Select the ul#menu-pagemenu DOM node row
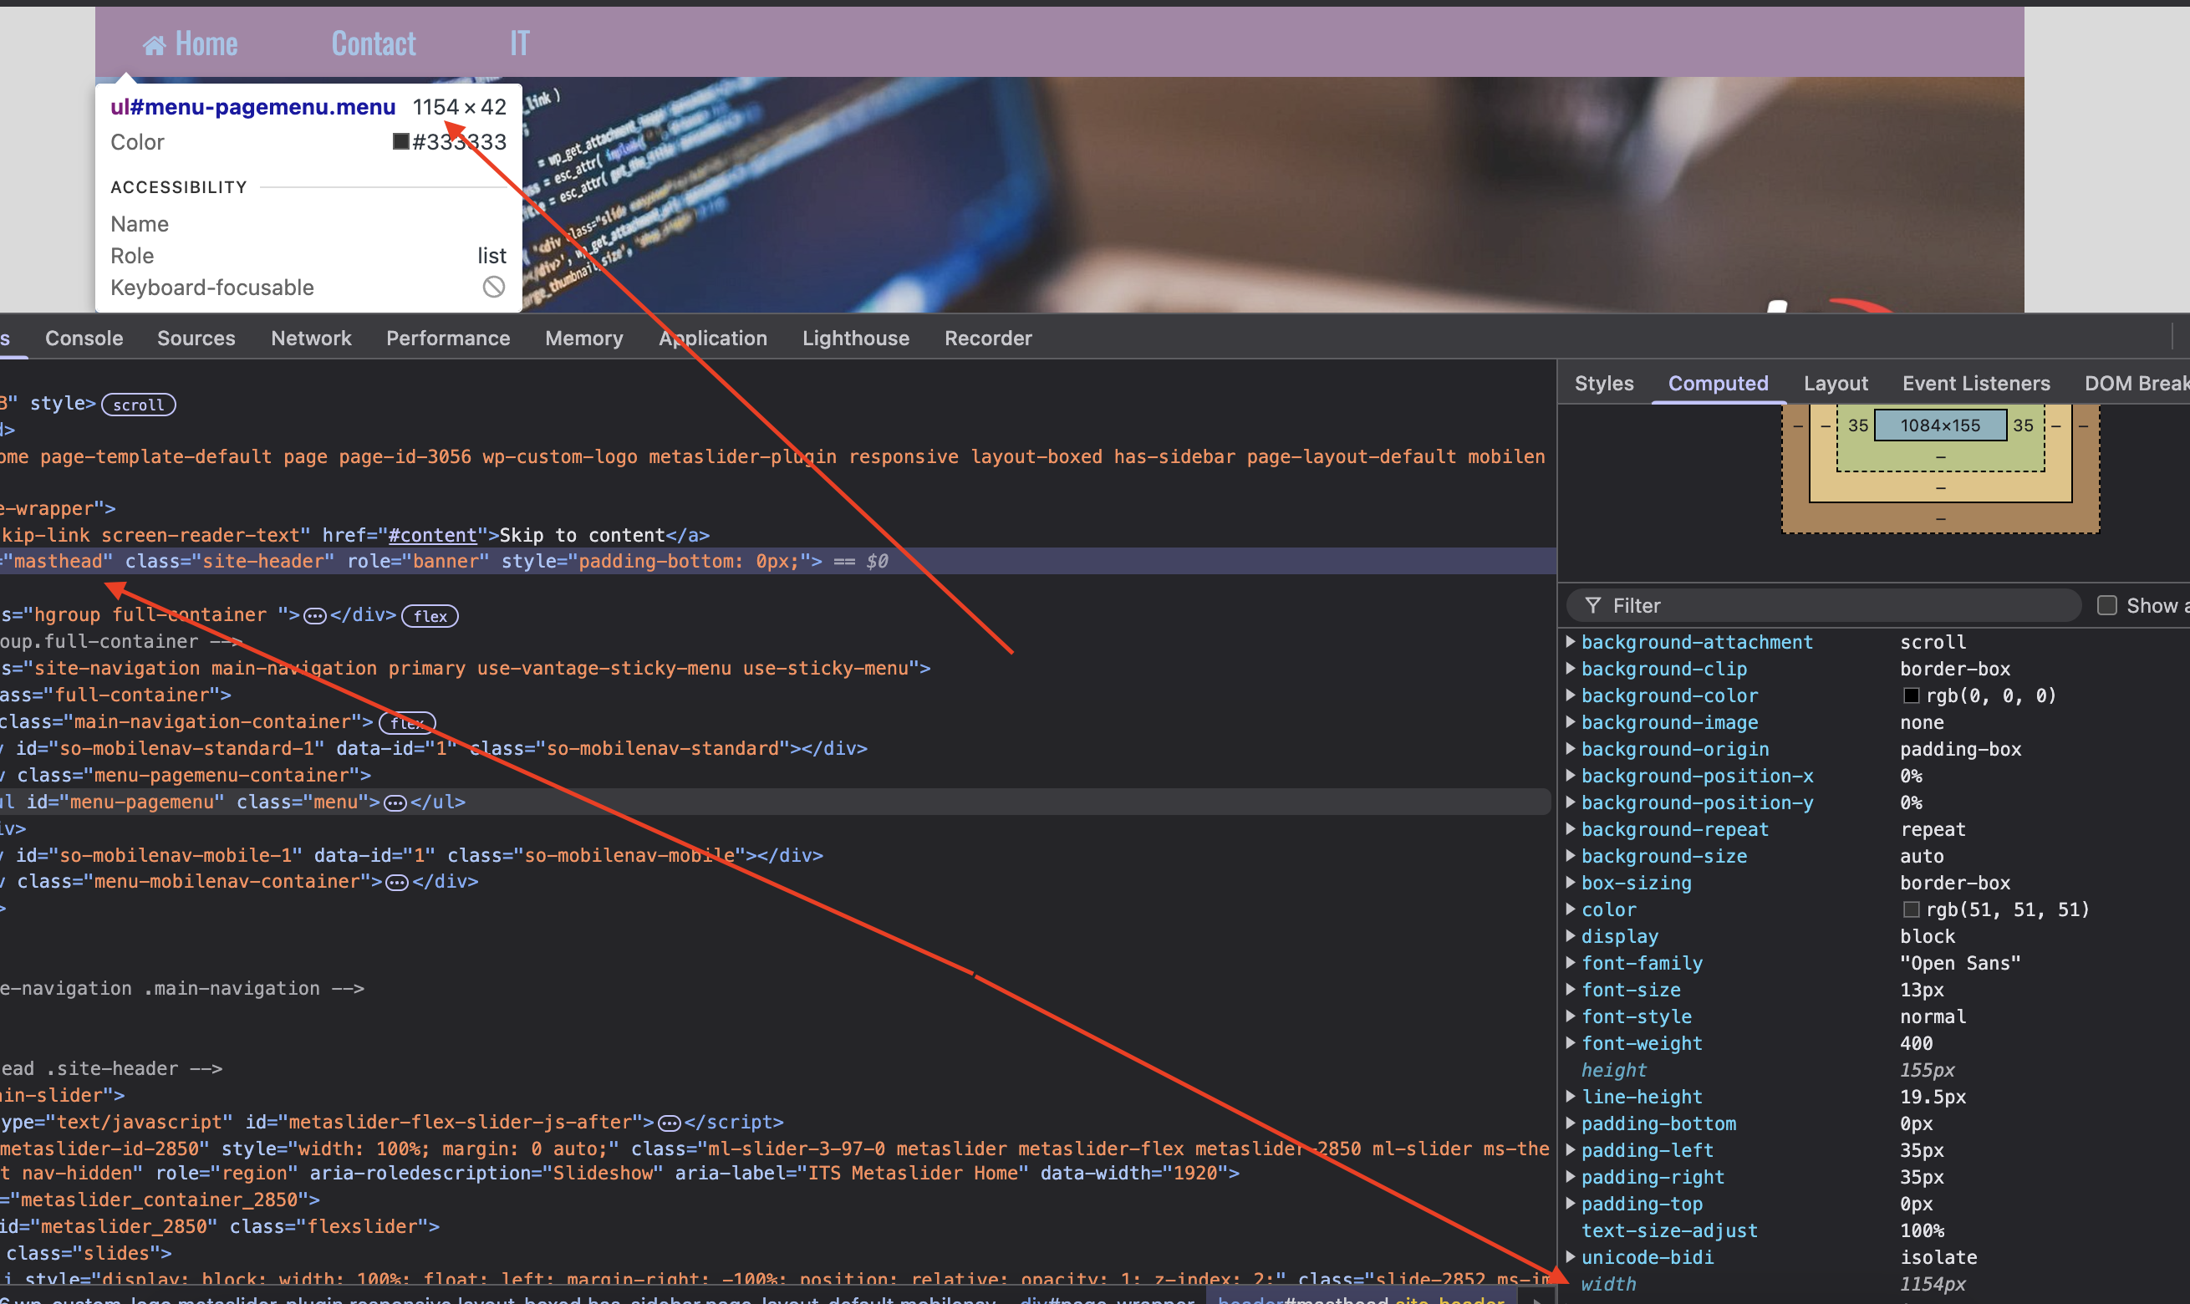 (x=775, y=802)
